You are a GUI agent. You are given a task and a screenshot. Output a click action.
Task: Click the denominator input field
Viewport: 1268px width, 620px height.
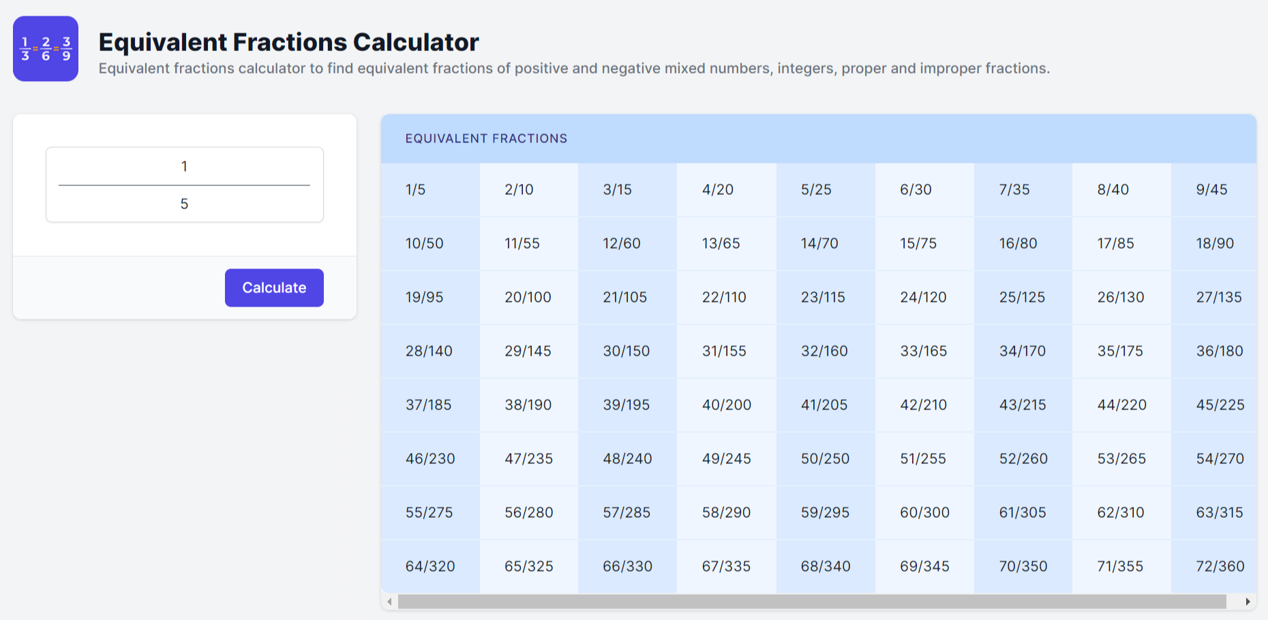(184, 204)
